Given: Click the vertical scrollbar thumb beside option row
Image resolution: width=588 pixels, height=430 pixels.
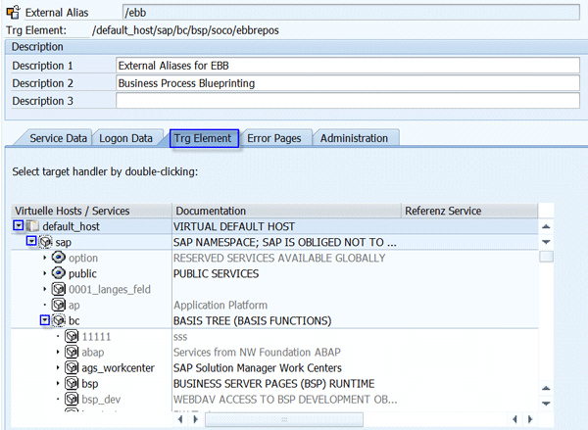Looking at the screenshot, I should coord(546,257).
